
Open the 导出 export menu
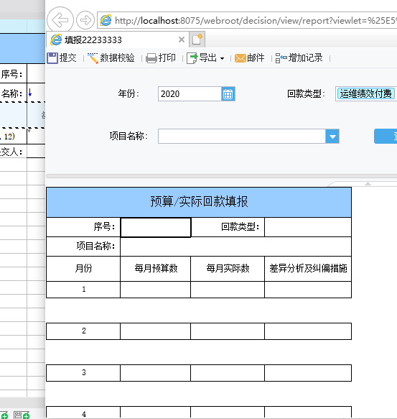coord(205,57)
